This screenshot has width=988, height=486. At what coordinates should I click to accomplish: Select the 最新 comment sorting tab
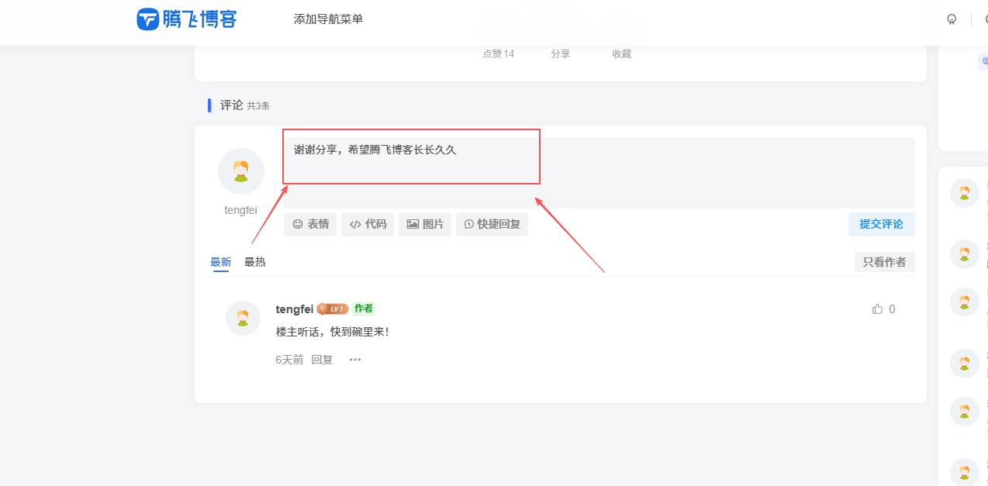click(x=220, y=261)
